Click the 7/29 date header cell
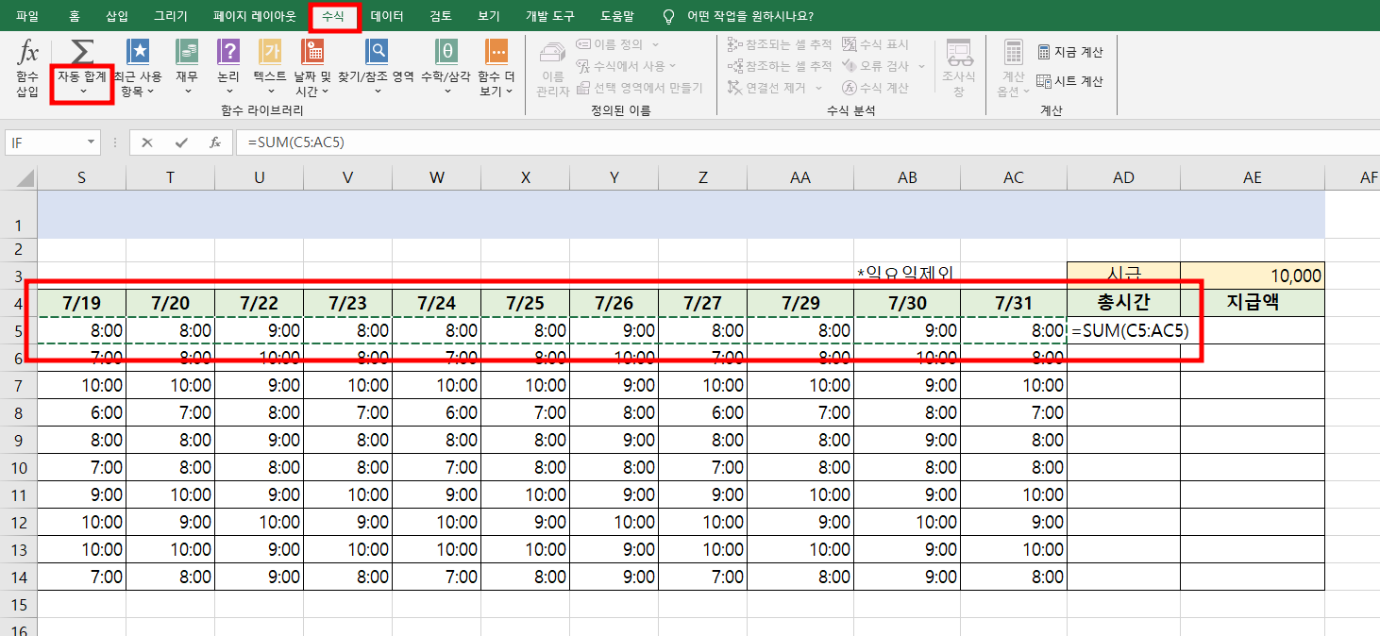Screen dimensions: 1380x636 coord(800,303)
